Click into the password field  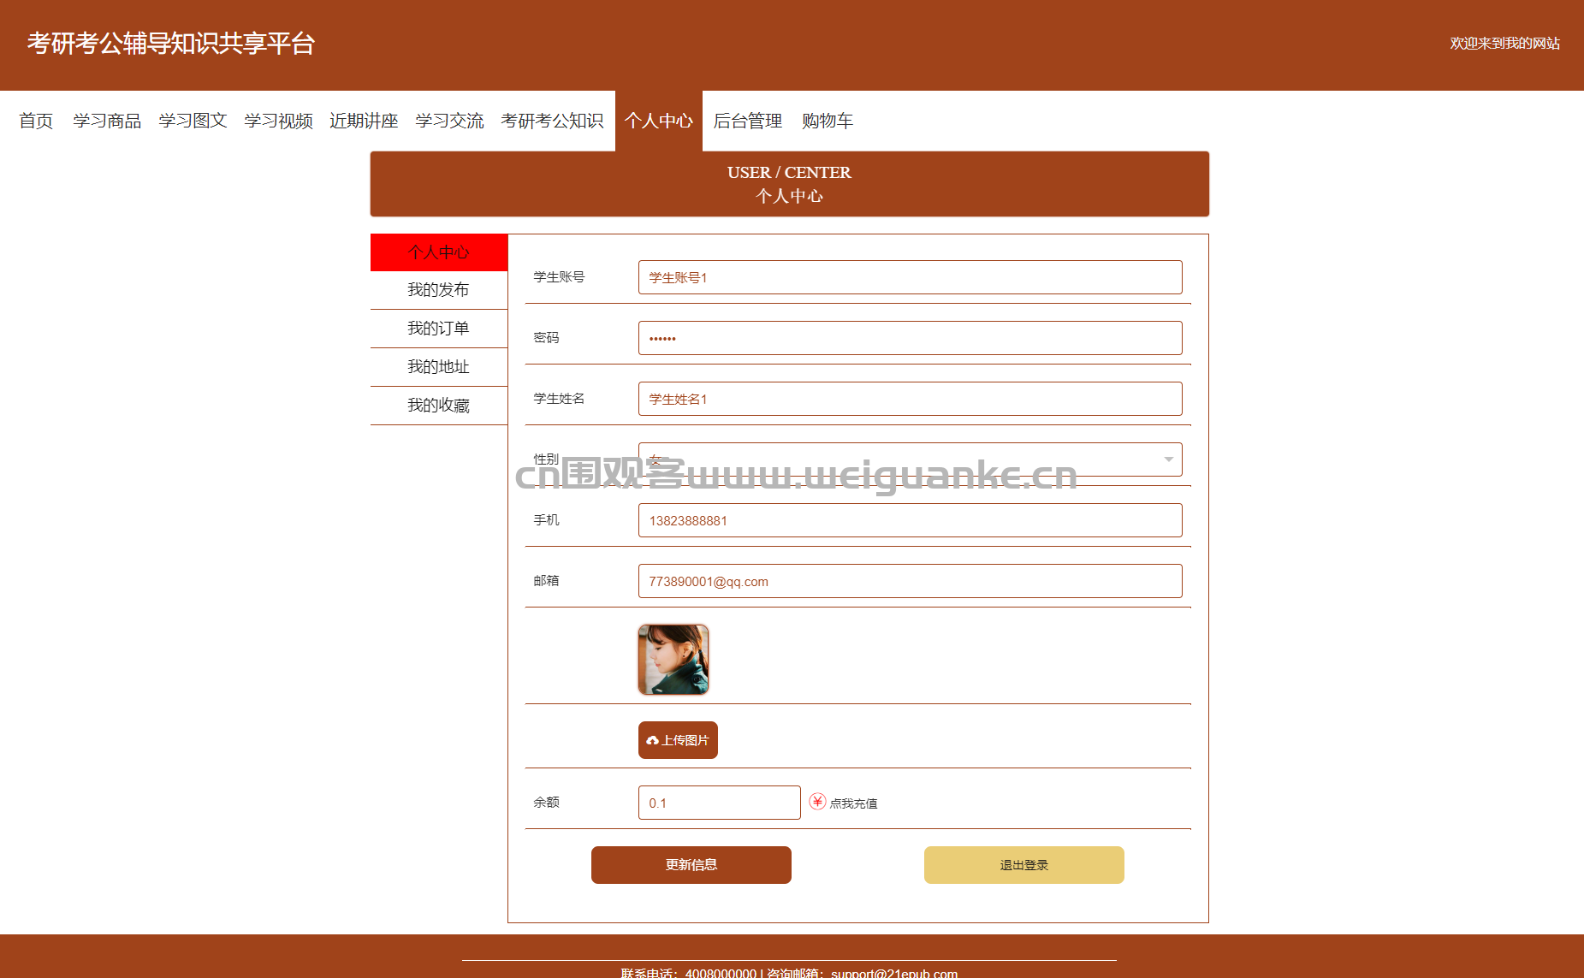pyautogui.click(x=910, y=338)
